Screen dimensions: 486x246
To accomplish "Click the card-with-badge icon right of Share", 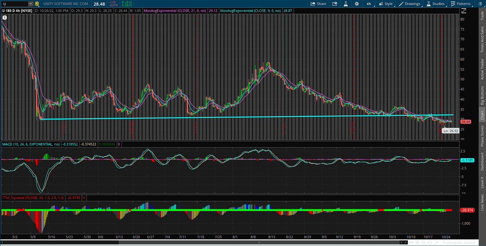I will [335, 4].
